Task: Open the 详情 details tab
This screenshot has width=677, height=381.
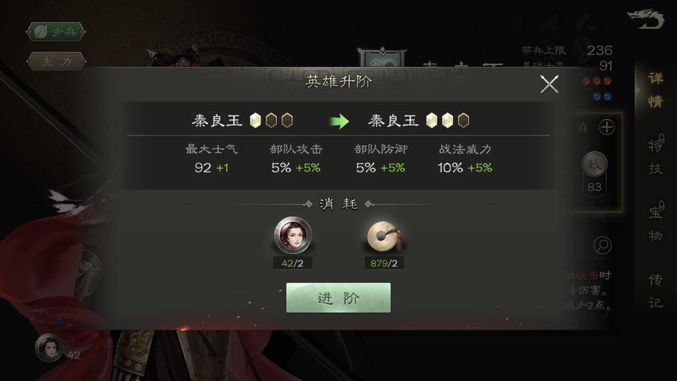Action: 656,90
